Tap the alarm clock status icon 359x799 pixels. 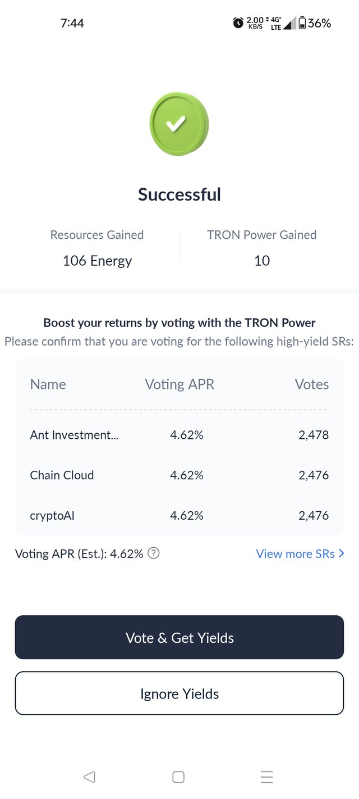click(238, 23)
